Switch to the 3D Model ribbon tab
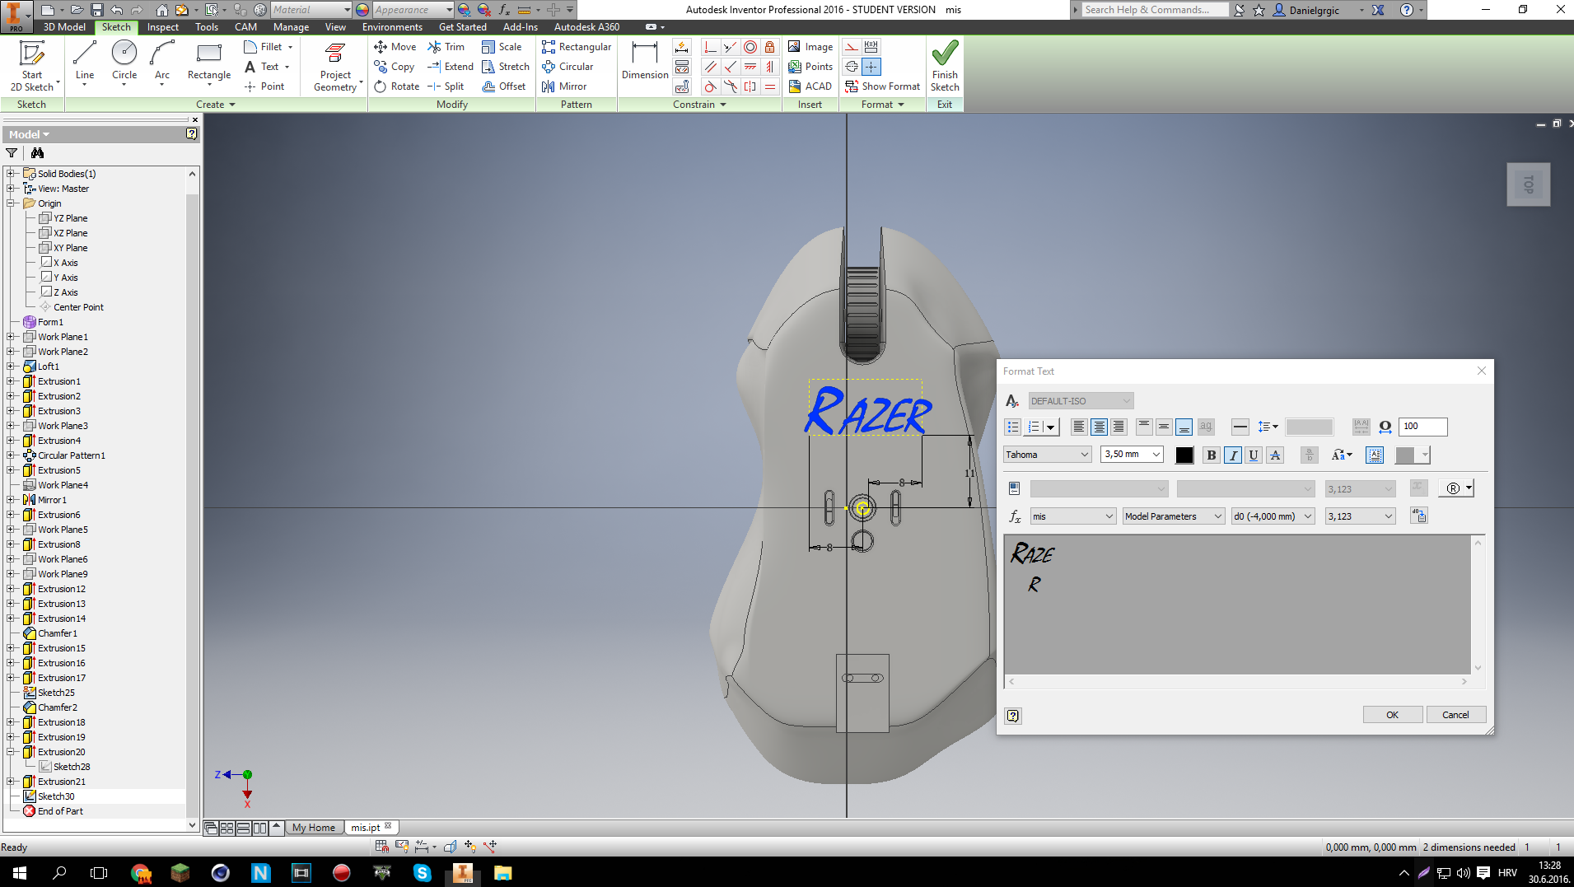1574x887 pixels. 64,27
